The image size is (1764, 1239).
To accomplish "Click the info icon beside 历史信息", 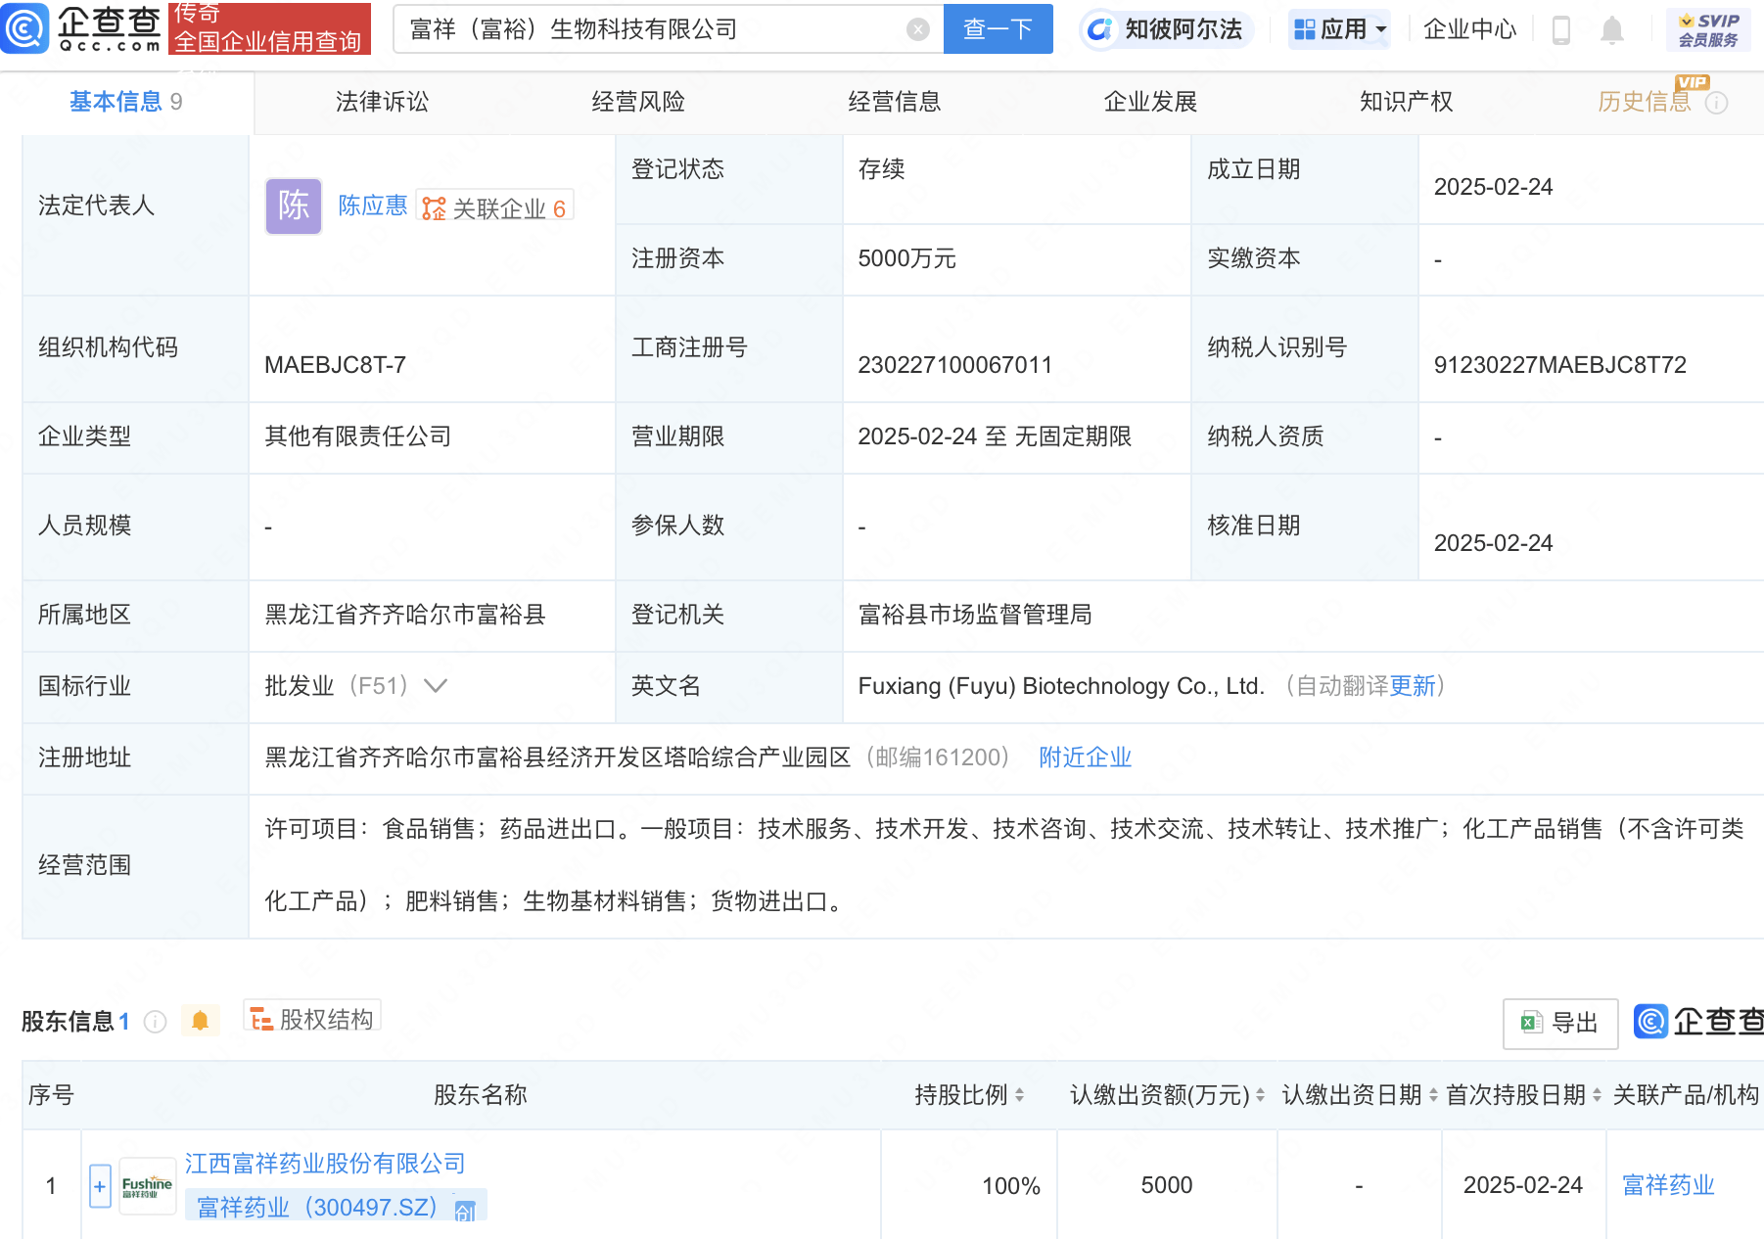I will click(x=1716, y=103).
